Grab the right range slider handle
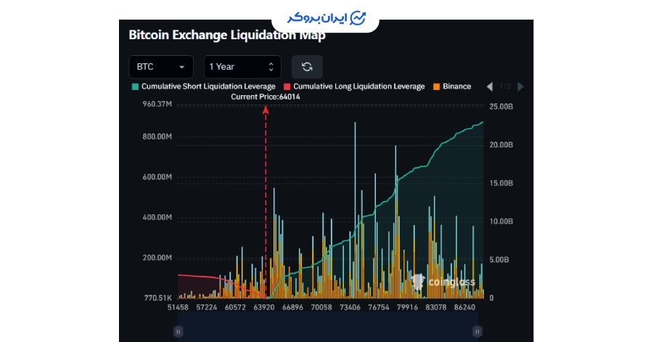The image size is (653, 342). tap(477, 332)
